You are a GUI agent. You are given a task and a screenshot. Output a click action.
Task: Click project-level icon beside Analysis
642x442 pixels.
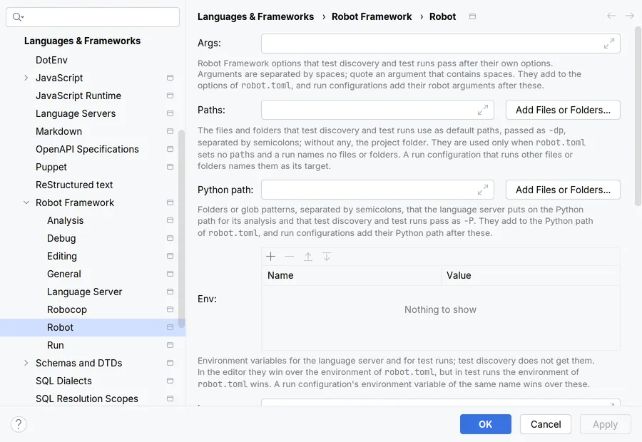pyautogui.click(x=170, y=220)
